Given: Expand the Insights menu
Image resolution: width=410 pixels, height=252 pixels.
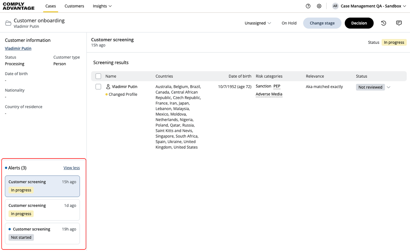Looking at the screenshot, I should [102, 6].
